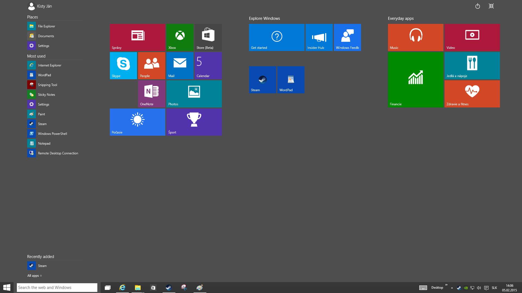Open Documents from Places
The image size is (522, 293).
pyautogui.click(x=55, y=36)
